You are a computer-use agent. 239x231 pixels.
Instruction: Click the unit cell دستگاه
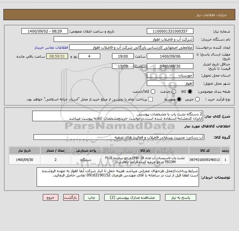(x=86, y=160)
